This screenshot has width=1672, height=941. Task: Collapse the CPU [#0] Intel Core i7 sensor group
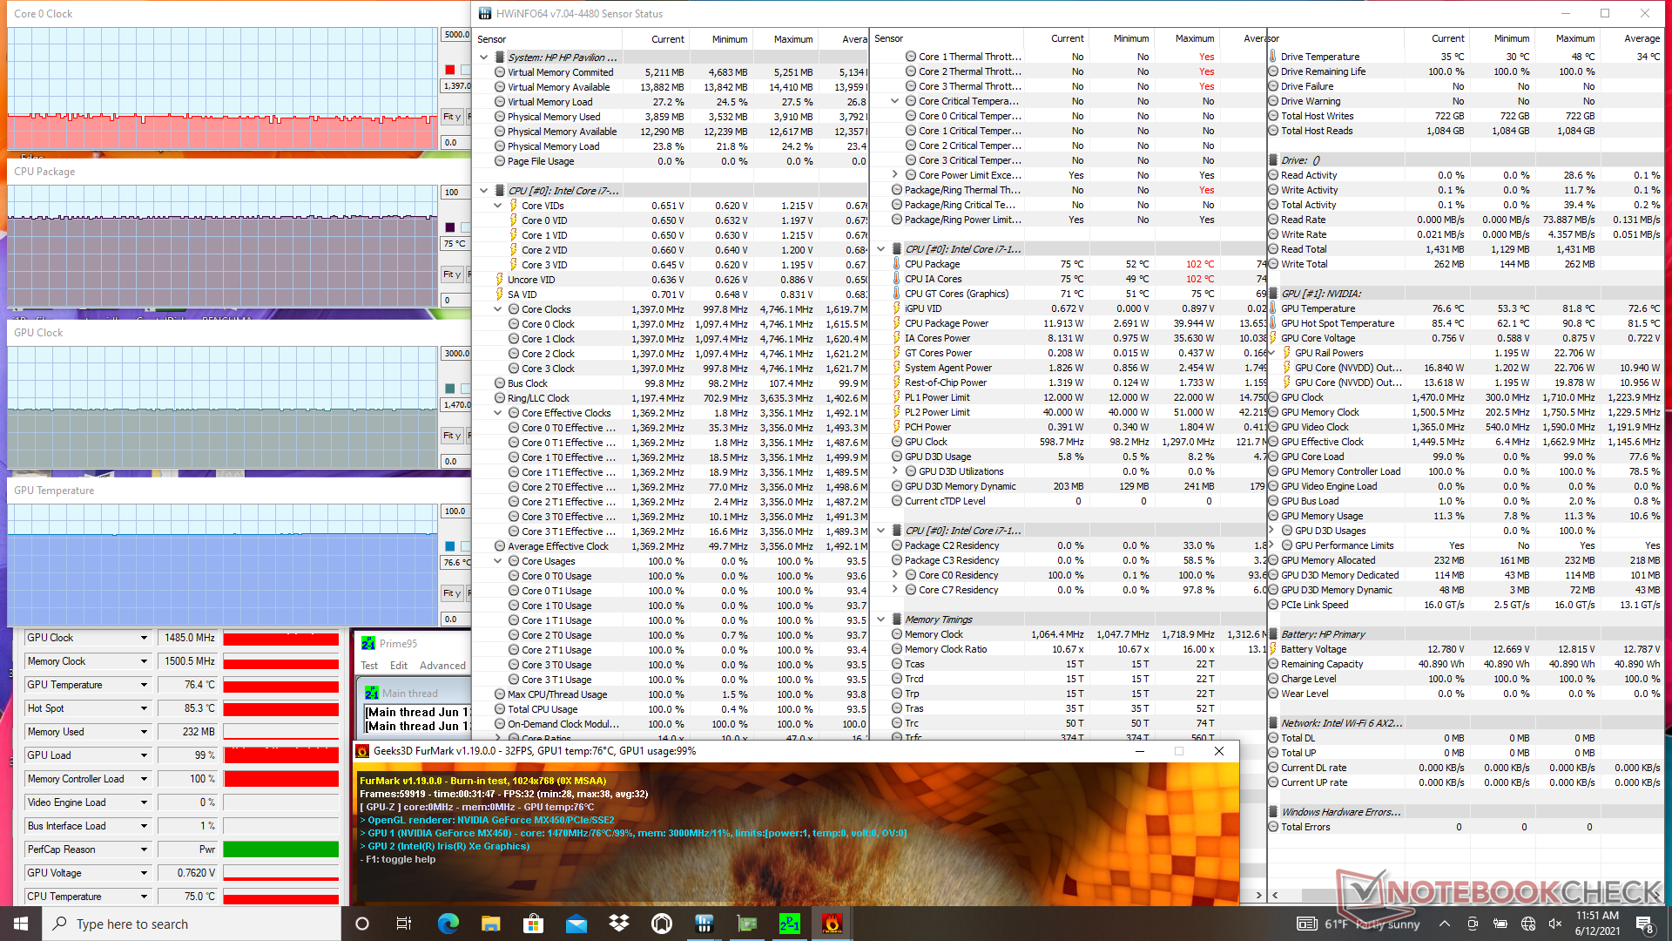tap(484, 191)
